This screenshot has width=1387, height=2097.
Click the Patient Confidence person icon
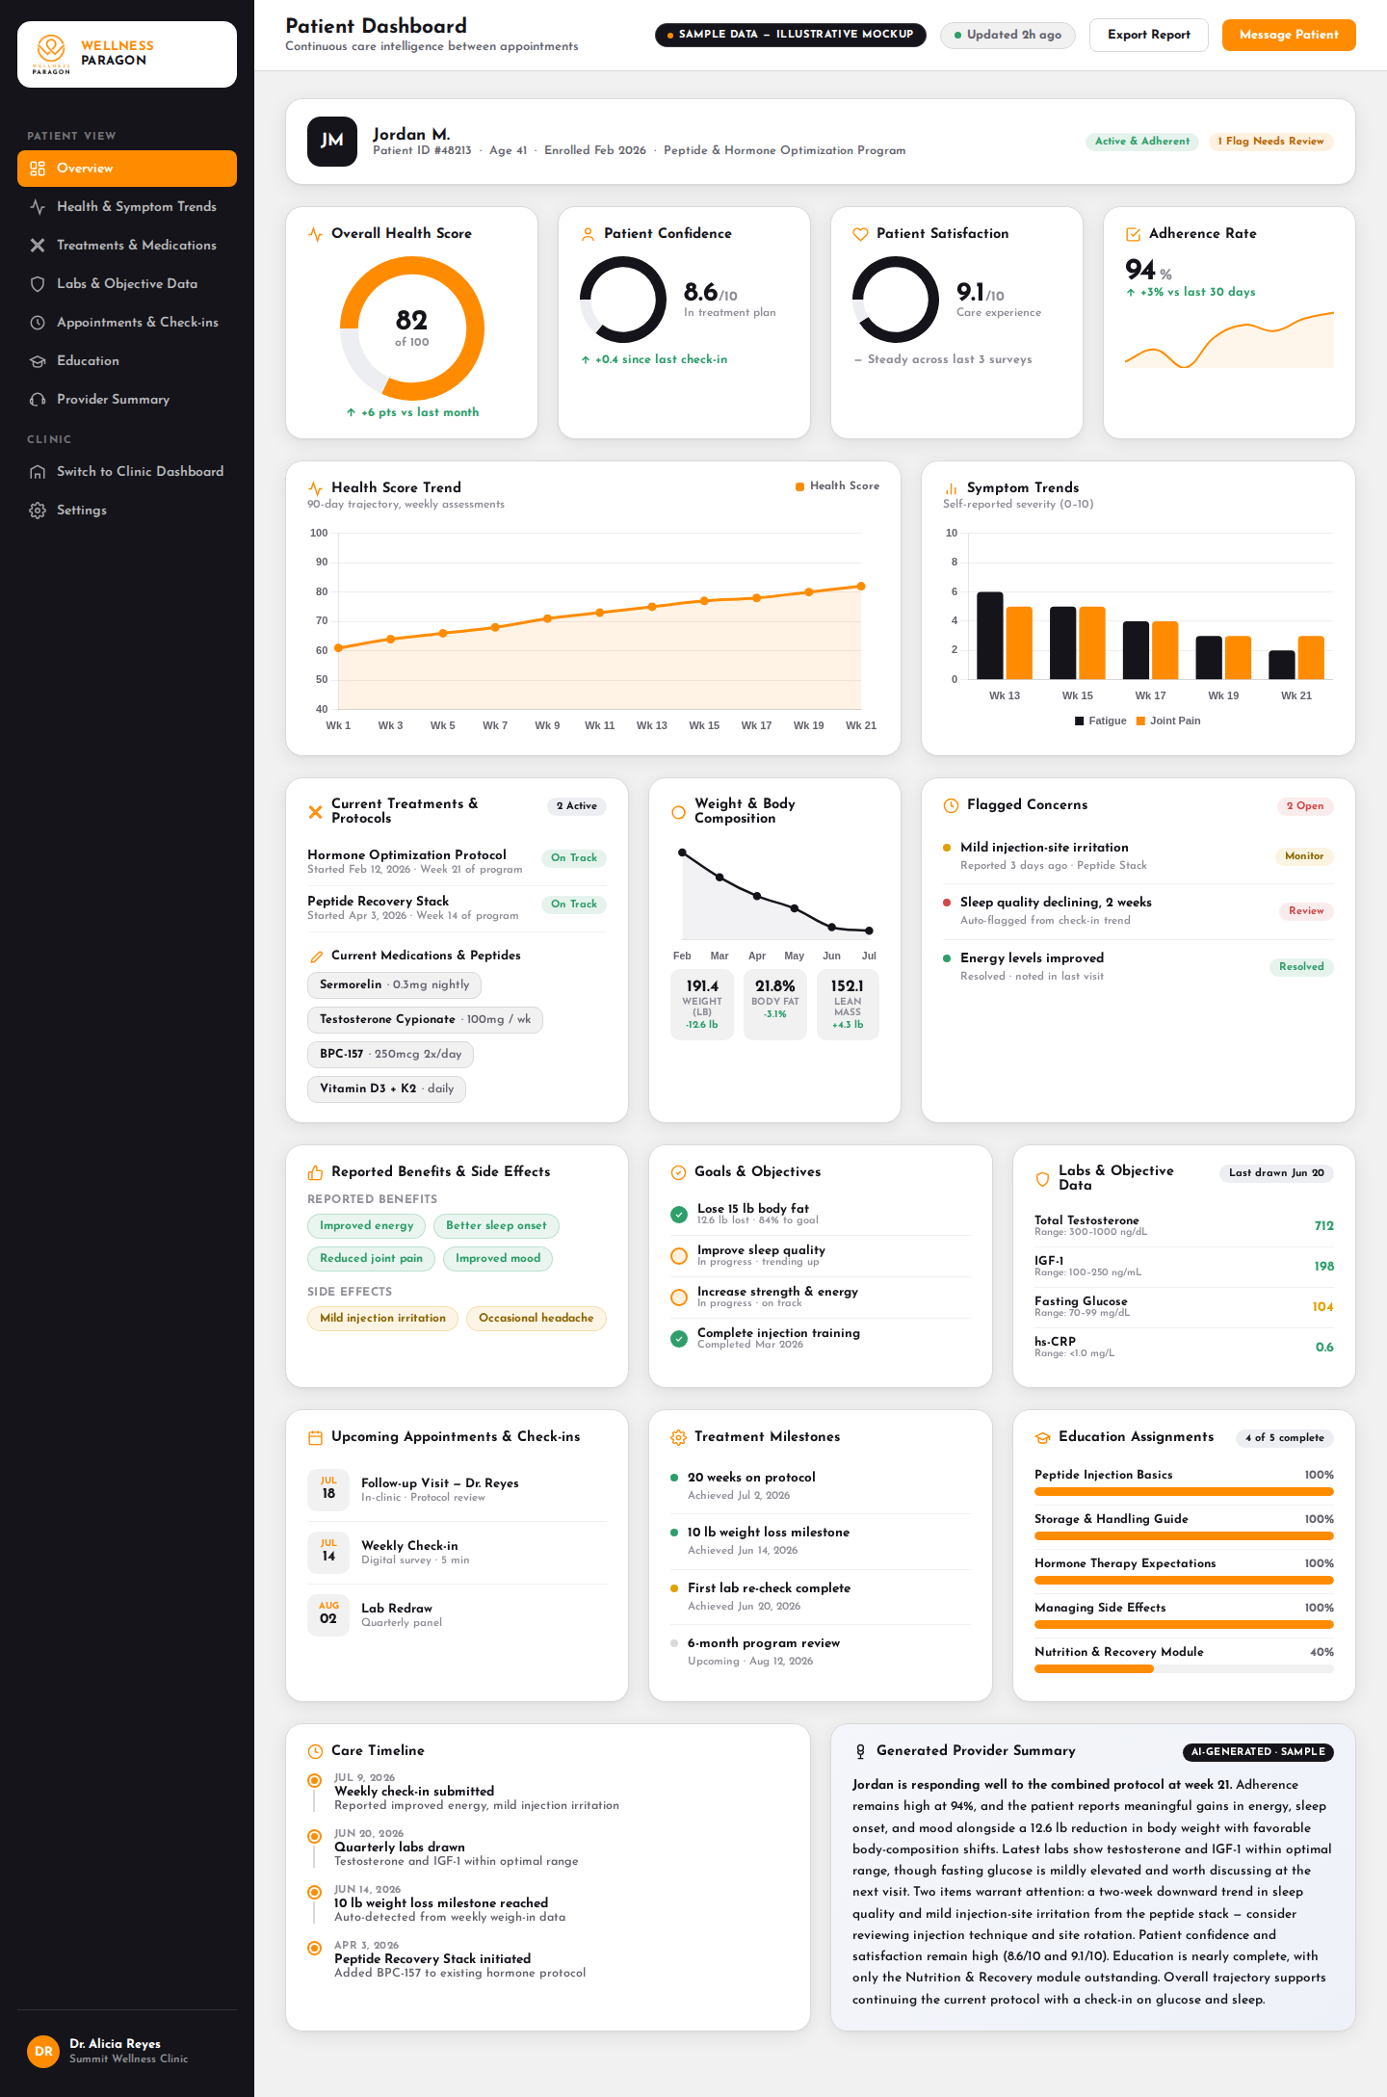[x=588, y=234]
